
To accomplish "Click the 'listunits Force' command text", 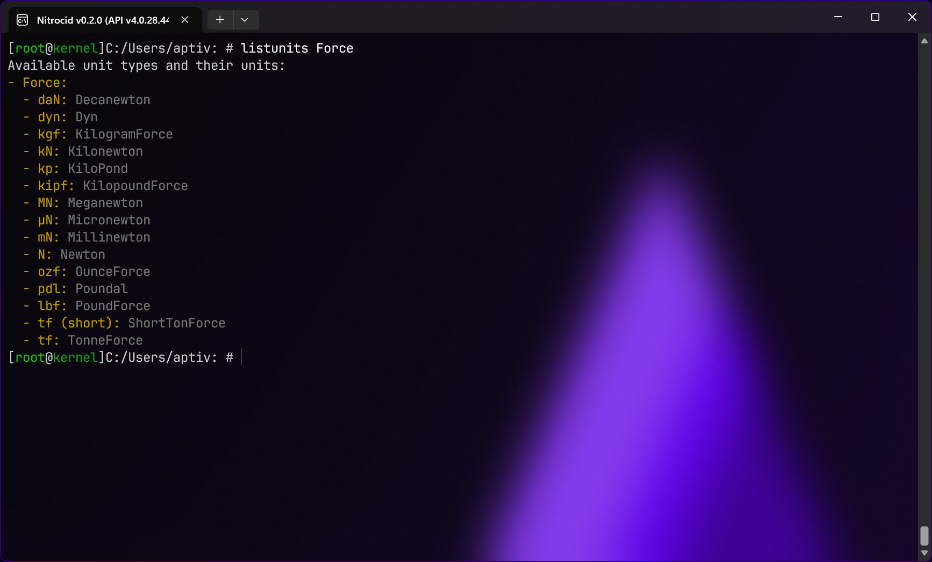I will pos(297,48).
